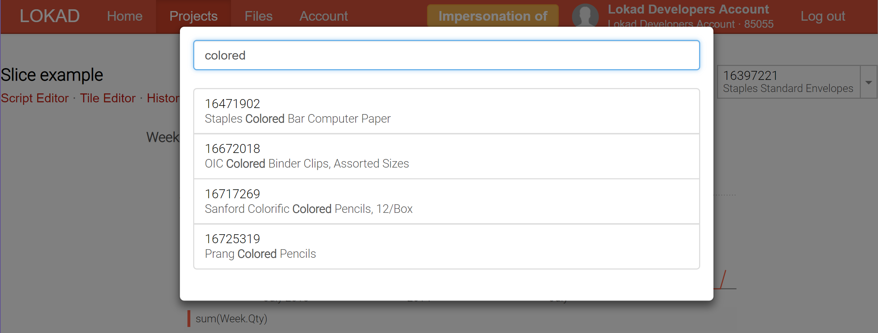Viewport: 878px width, 333px height.
Task: Open the Files section
Action: (258, 16)
